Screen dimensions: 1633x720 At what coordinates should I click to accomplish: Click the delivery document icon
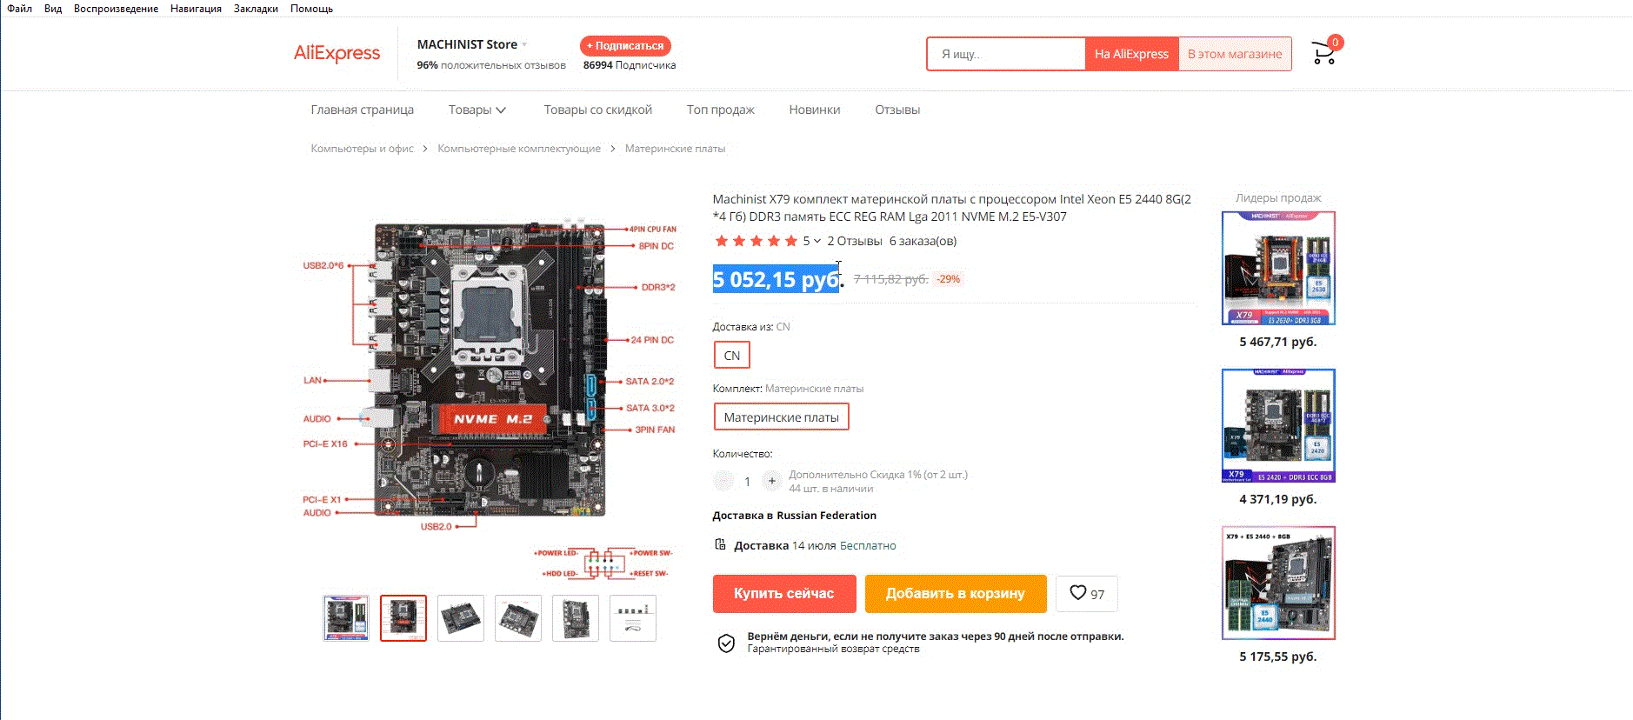coord(720,545)
